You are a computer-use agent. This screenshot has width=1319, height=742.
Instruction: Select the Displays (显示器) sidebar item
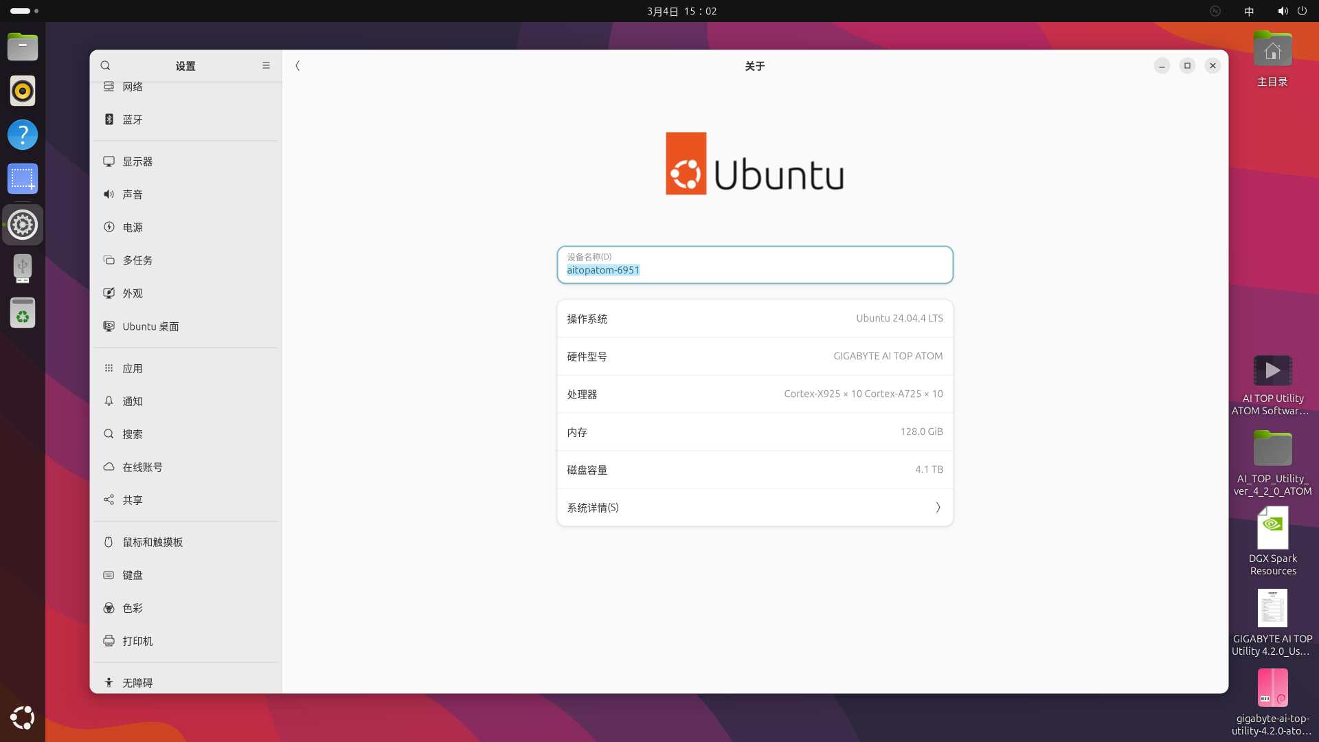[137, 161]
